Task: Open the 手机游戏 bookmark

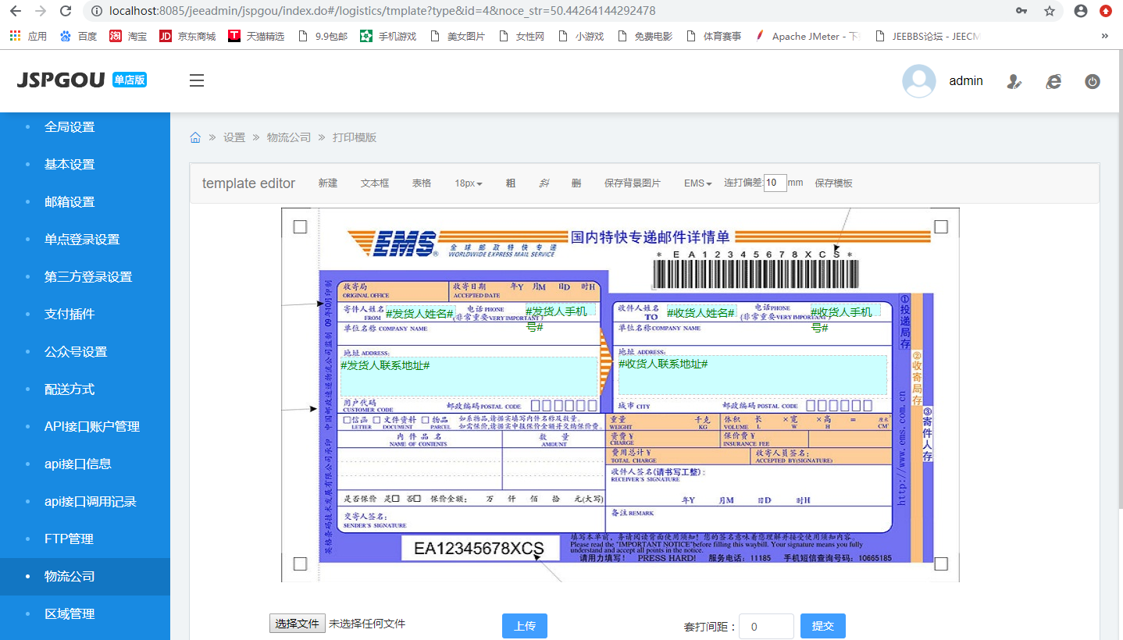Action: tap(388, 36)
